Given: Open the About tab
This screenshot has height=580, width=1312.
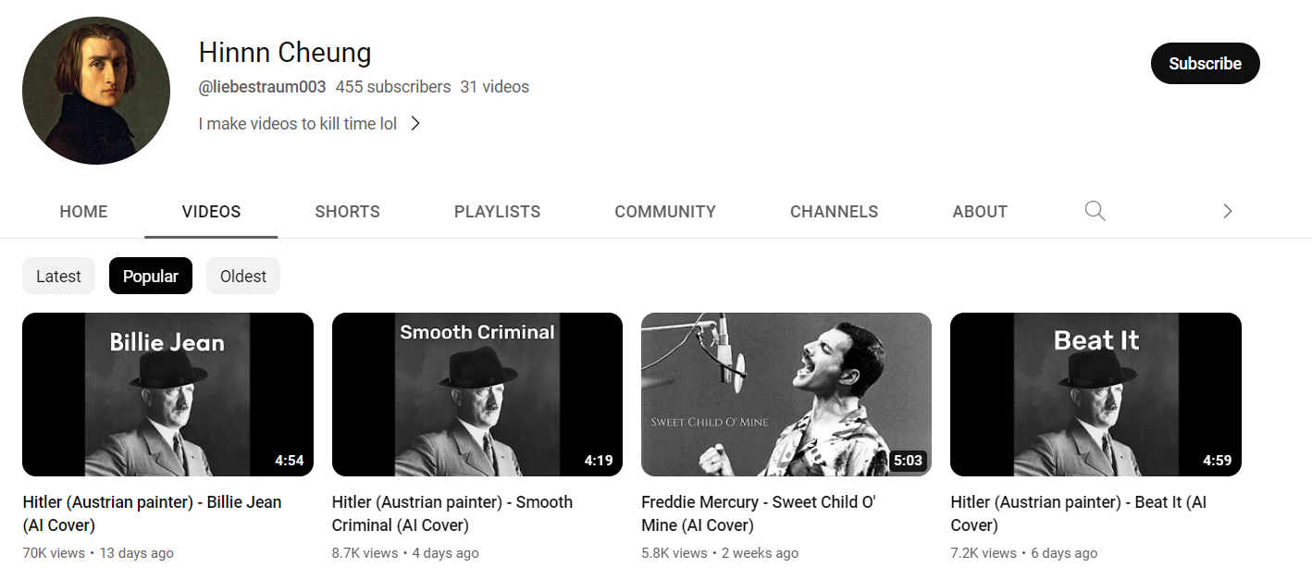Looking at the screenshot, I should pyautogui.click(x=980, y=212).
